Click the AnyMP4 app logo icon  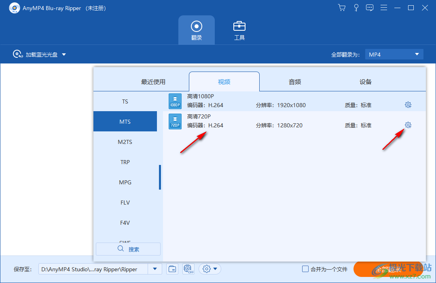[x=15, y=8]
